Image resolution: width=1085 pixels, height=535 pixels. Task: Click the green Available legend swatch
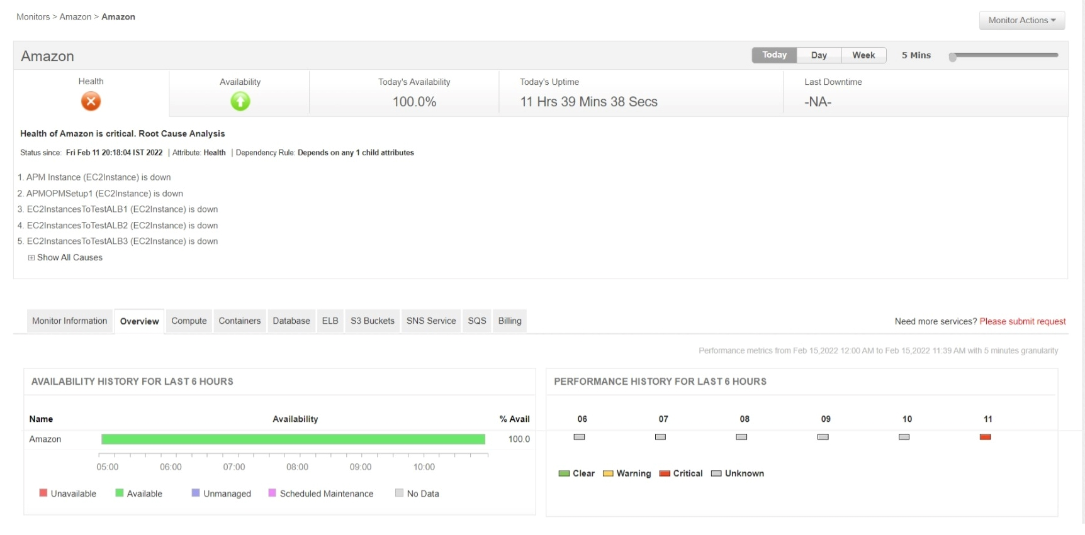[x=120, y=493]
